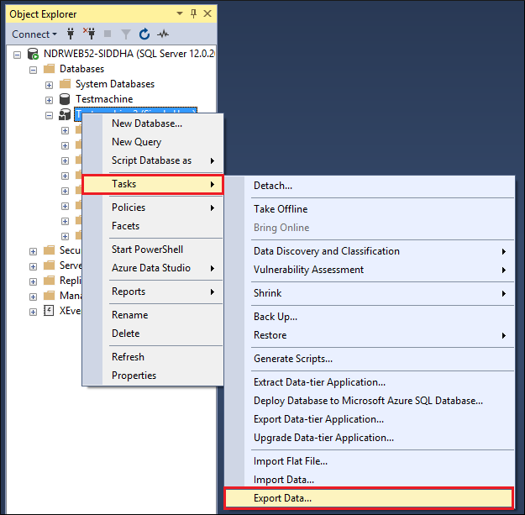Open Object Explorer window position dropdown arrow
This screenshot has width=525, height=515.
pyautogui.click(x=181, y=13)
